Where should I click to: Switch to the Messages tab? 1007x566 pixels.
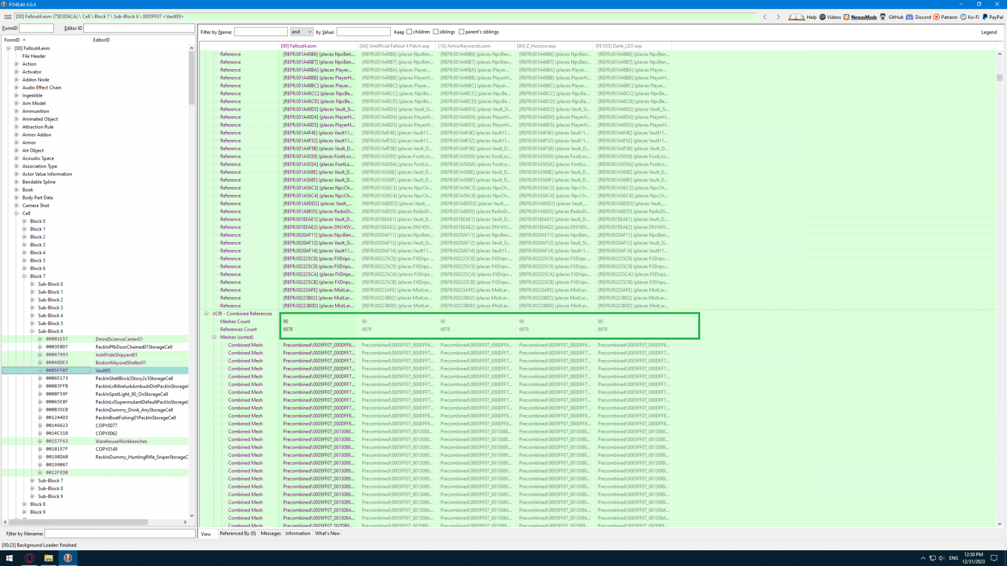pyautogui.click(x=271, y=534)
